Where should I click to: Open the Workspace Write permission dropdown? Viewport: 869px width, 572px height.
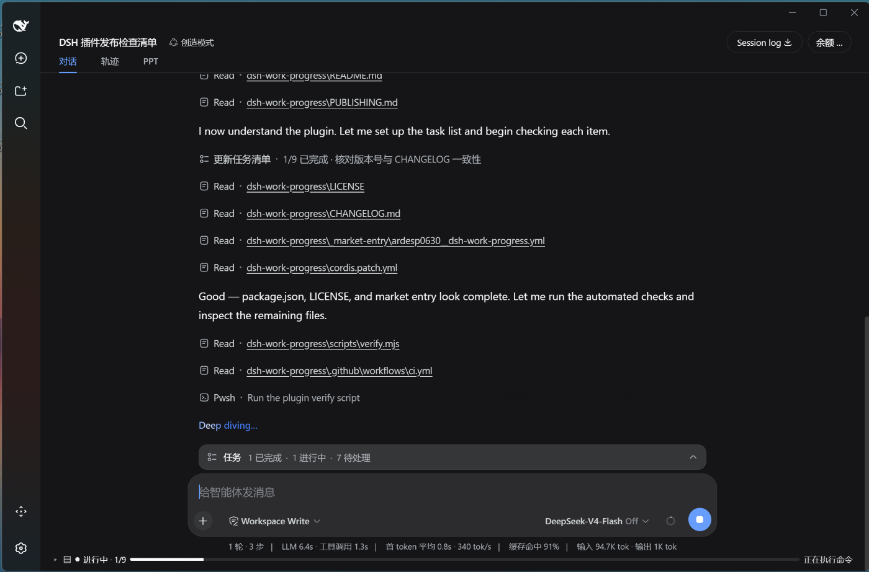[275, 521]
